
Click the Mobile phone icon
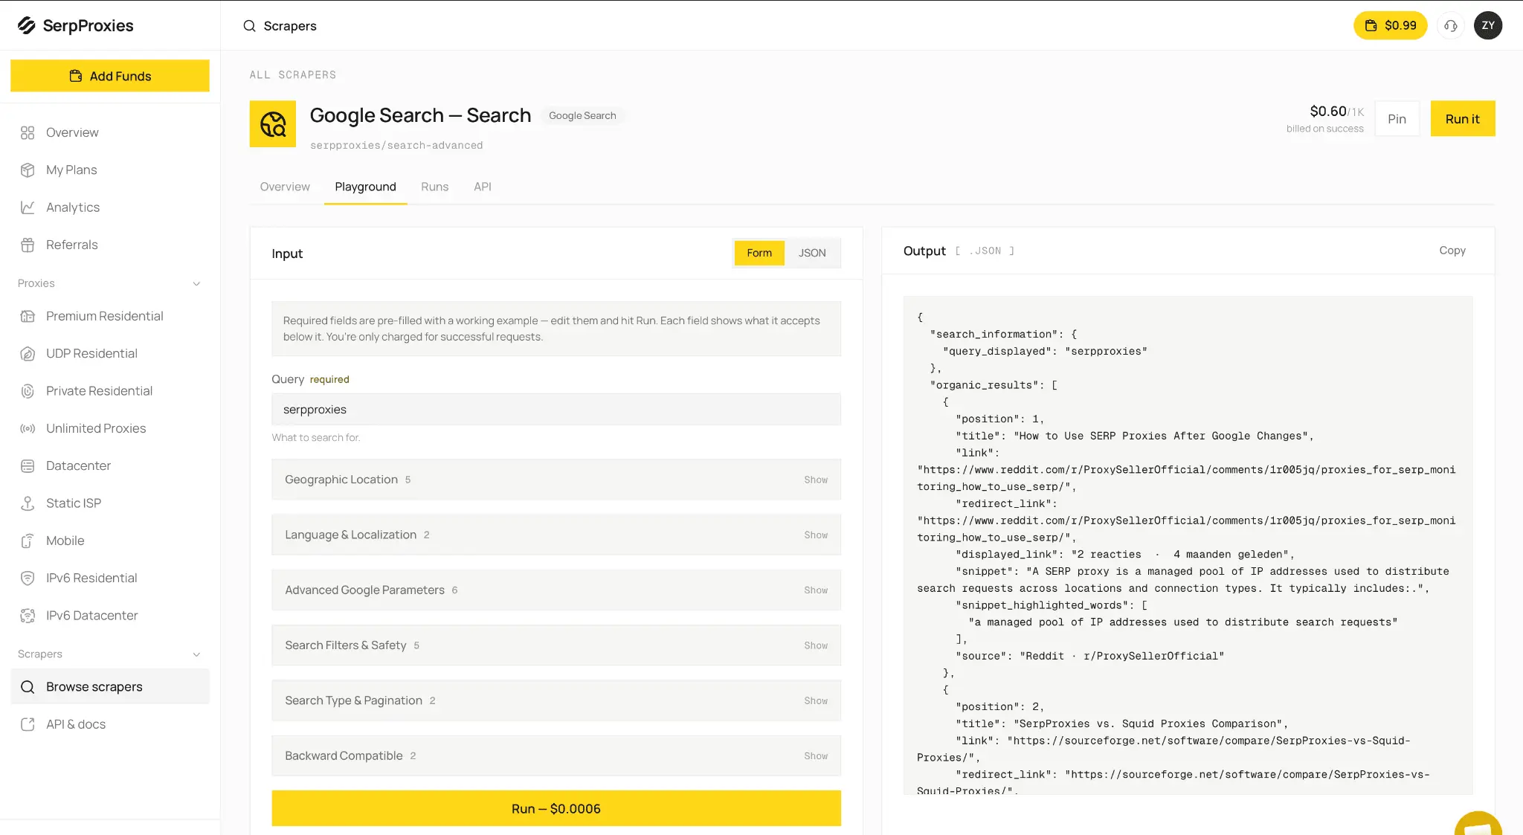[28, 541]
